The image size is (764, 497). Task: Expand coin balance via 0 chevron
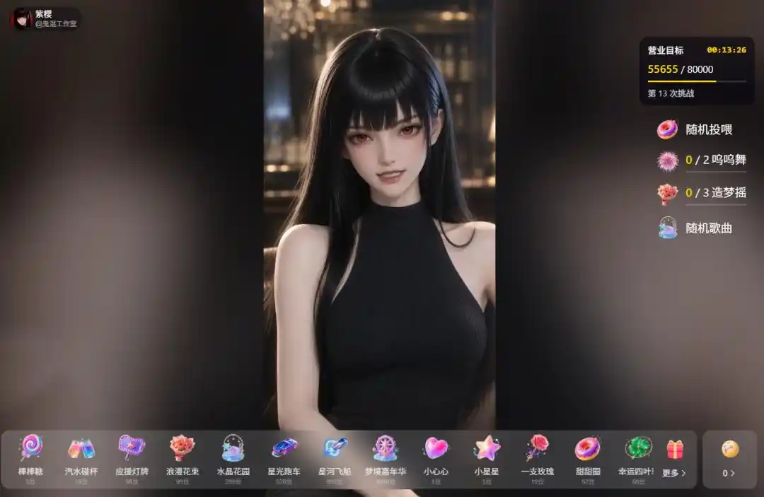pyautogui.click(x=729, y=473)
